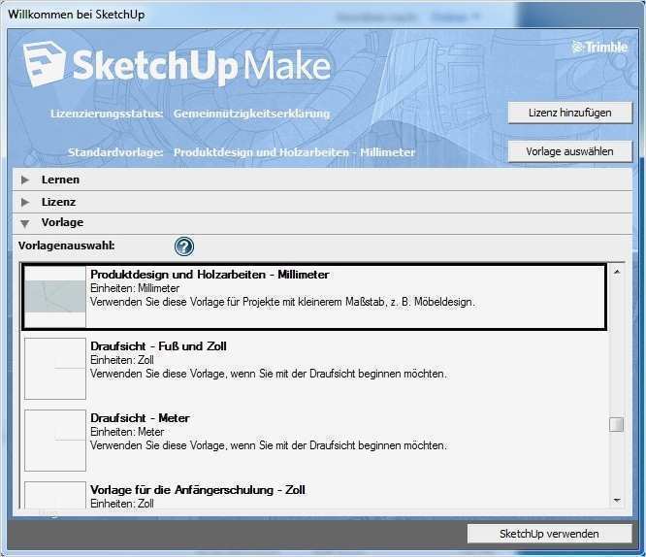Select Vorlage für die Anfängerschulung Zoll thumbnail
646x557 pixels.
[x=55, y=495]
